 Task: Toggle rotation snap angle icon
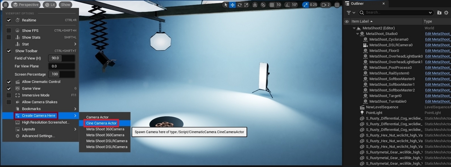pyautogui.click(x=288, y=5)
